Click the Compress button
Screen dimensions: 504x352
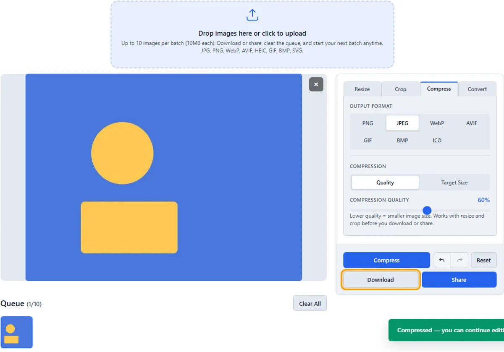pos(386,260)
